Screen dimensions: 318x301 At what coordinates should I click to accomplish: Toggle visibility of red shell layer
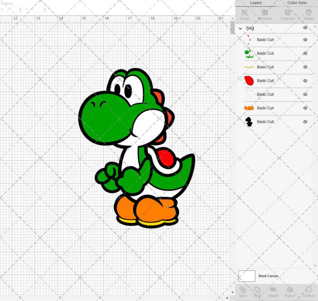pyautogui.click(x=305, y=81)
